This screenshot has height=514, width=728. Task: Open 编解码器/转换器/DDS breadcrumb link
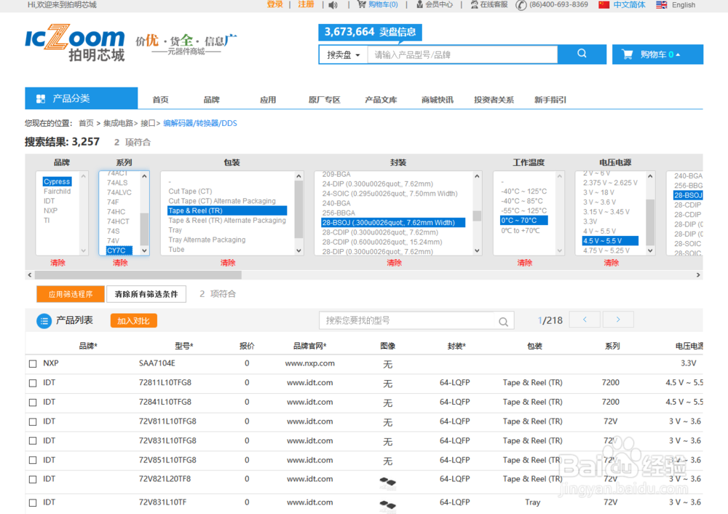200,123
